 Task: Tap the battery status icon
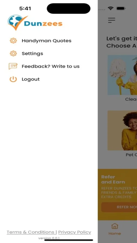point(121,8)
